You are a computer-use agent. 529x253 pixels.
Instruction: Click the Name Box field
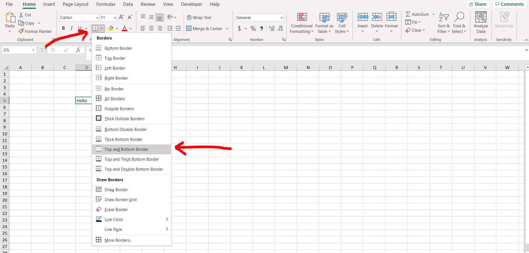[17, 49]
